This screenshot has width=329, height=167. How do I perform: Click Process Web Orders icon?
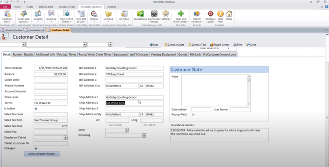coord(66,16)
